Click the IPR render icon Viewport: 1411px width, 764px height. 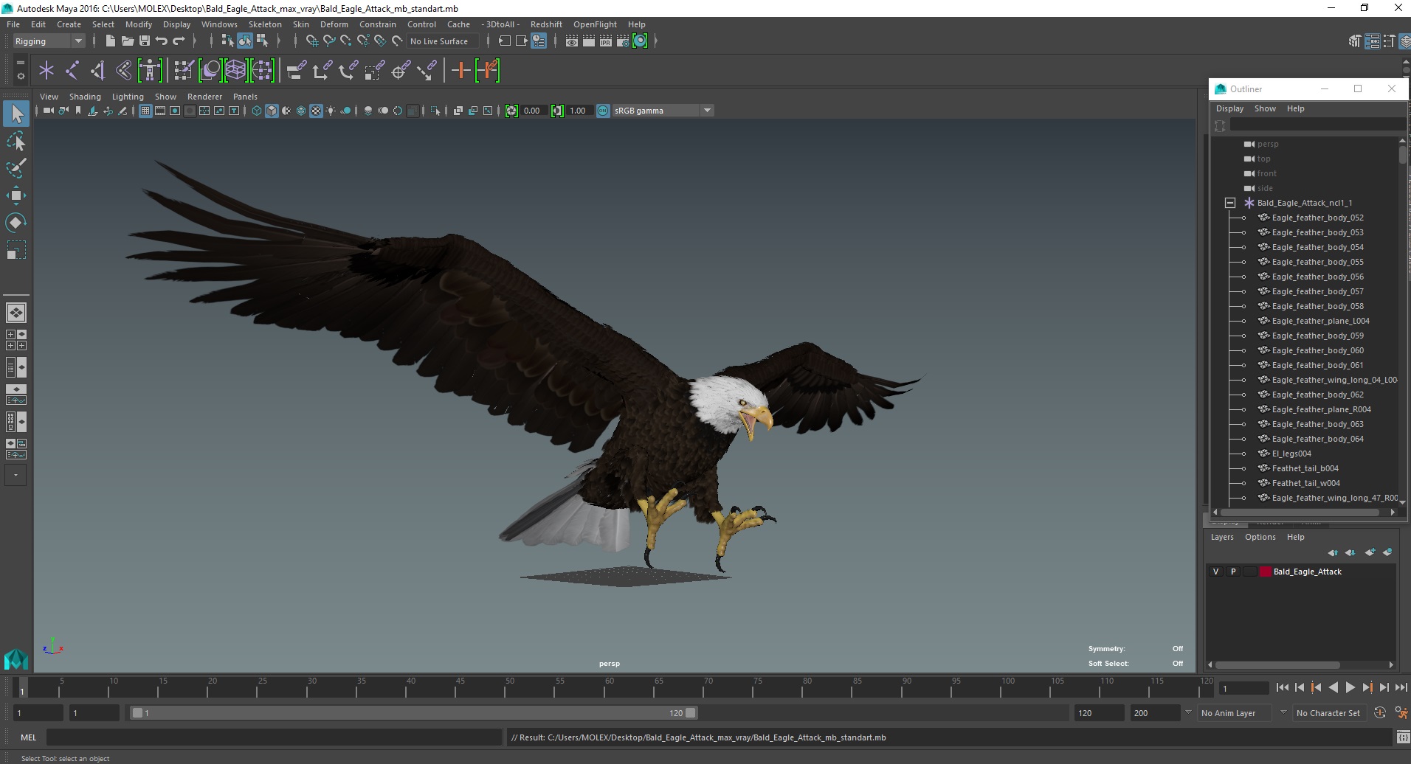tap(606, 41)
